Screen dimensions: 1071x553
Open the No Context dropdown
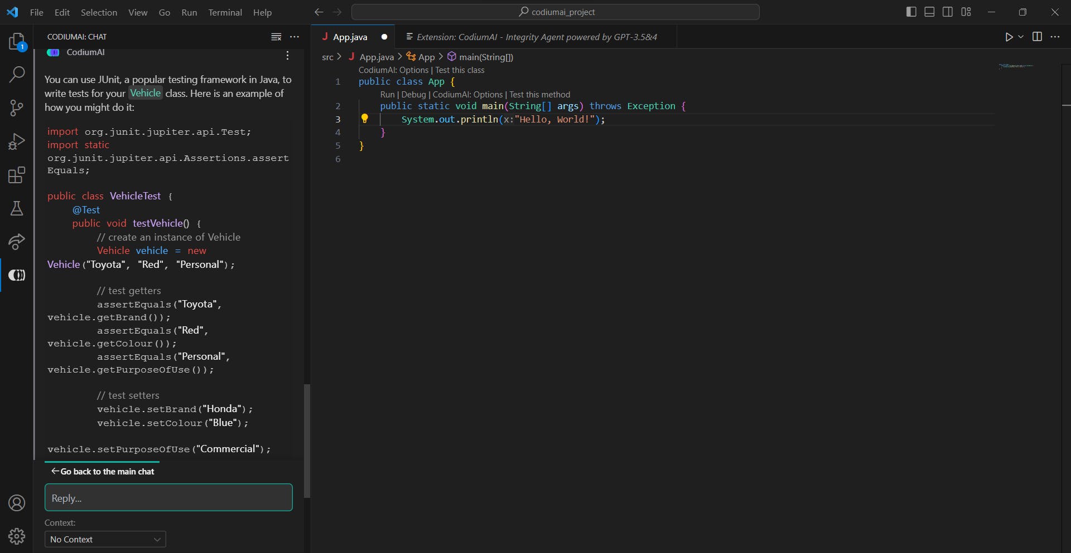tap(105, 539)
